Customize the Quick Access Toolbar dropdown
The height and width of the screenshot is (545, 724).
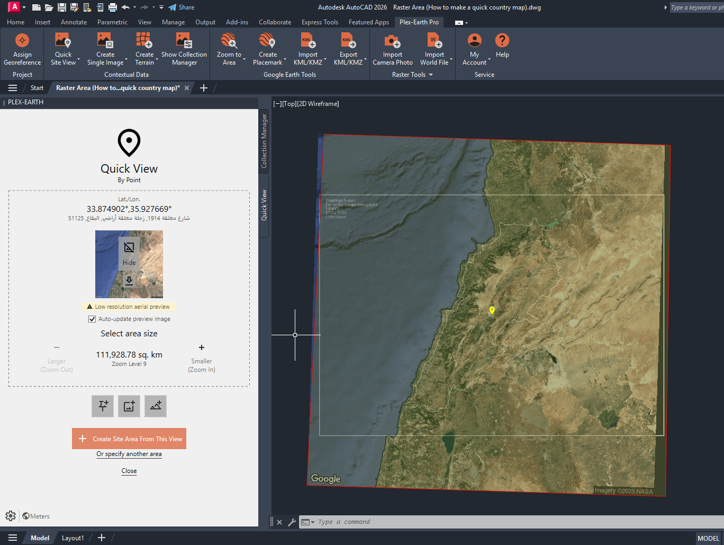click(161, 7)
